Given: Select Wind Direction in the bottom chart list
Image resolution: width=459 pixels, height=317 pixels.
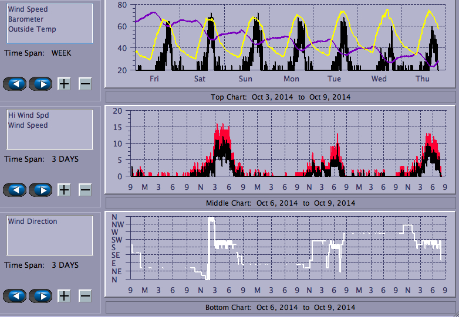Looking at the screenshot, I should tap(32, 221).
